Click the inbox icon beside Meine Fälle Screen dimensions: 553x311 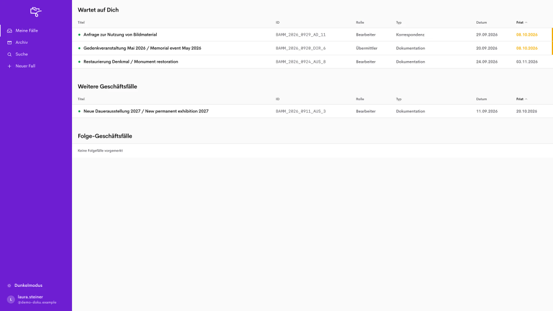point(10,31)
